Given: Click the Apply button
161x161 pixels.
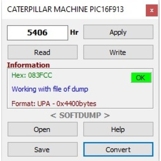Looking at the screenshot, I should (x=118, y=32).
